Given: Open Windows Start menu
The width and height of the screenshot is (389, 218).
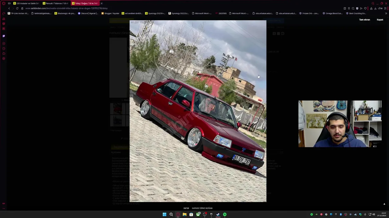Looking at the screenshot, I should tap(164, 214).
